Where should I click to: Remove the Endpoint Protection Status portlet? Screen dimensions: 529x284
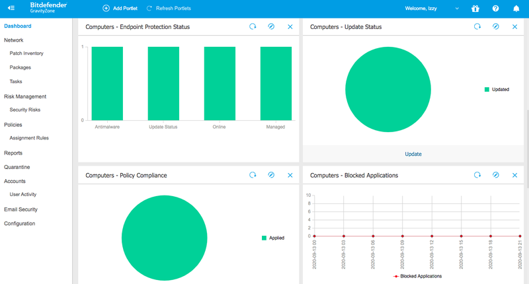point(290,26)
